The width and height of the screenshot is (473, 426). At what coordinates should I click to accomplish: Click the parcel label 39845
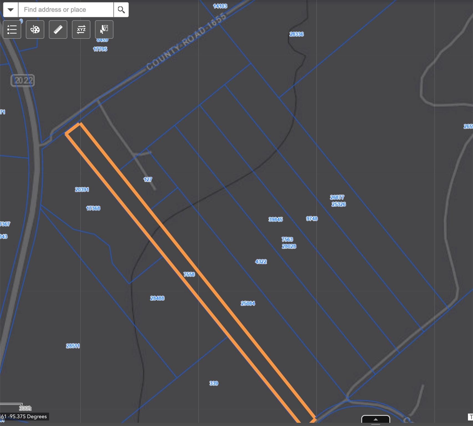pos(275,219)
